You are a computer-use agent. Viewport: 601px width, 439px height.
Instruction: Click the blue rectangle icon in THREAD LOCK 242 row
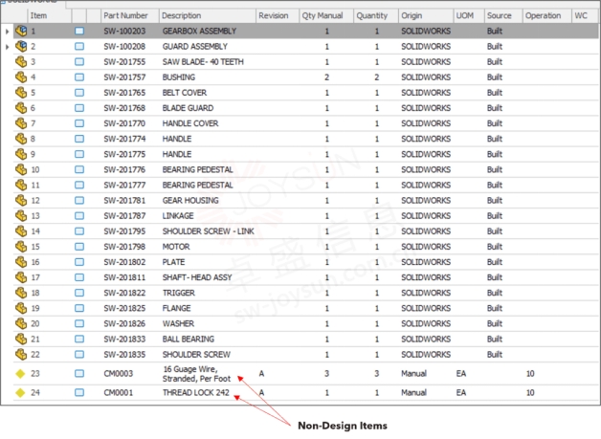79,393
